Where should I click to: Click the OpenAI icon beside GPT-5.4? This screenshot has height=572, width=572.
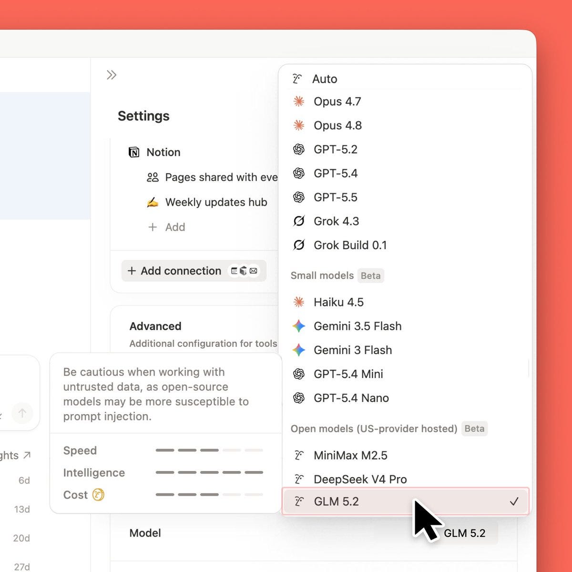pos(299,173)
